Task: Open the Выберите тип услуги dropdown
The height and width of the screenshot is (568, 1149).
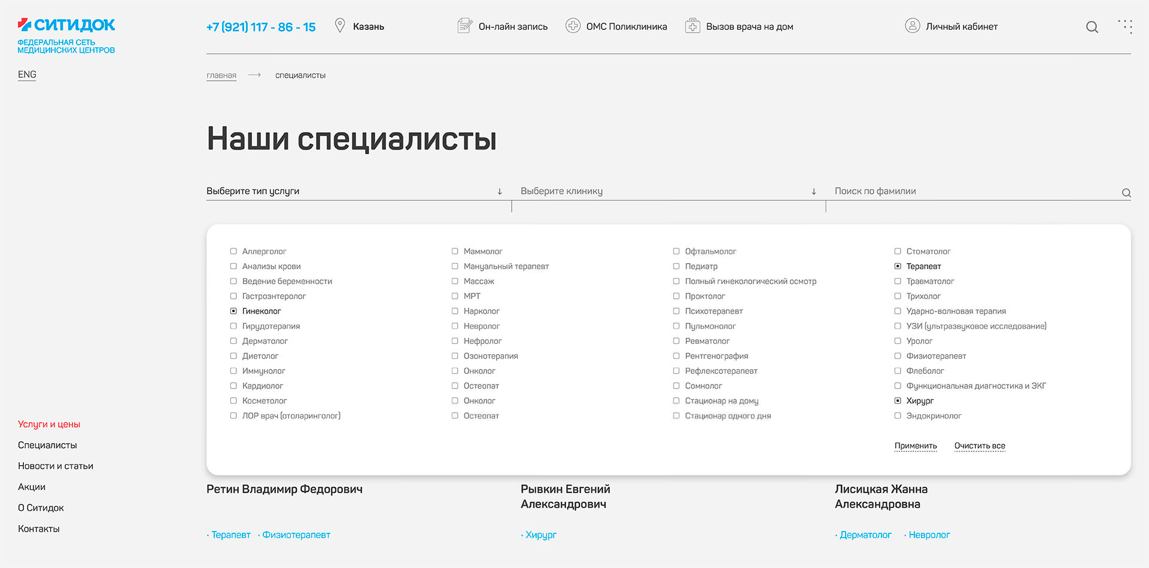Action: [x=355, y=191]
